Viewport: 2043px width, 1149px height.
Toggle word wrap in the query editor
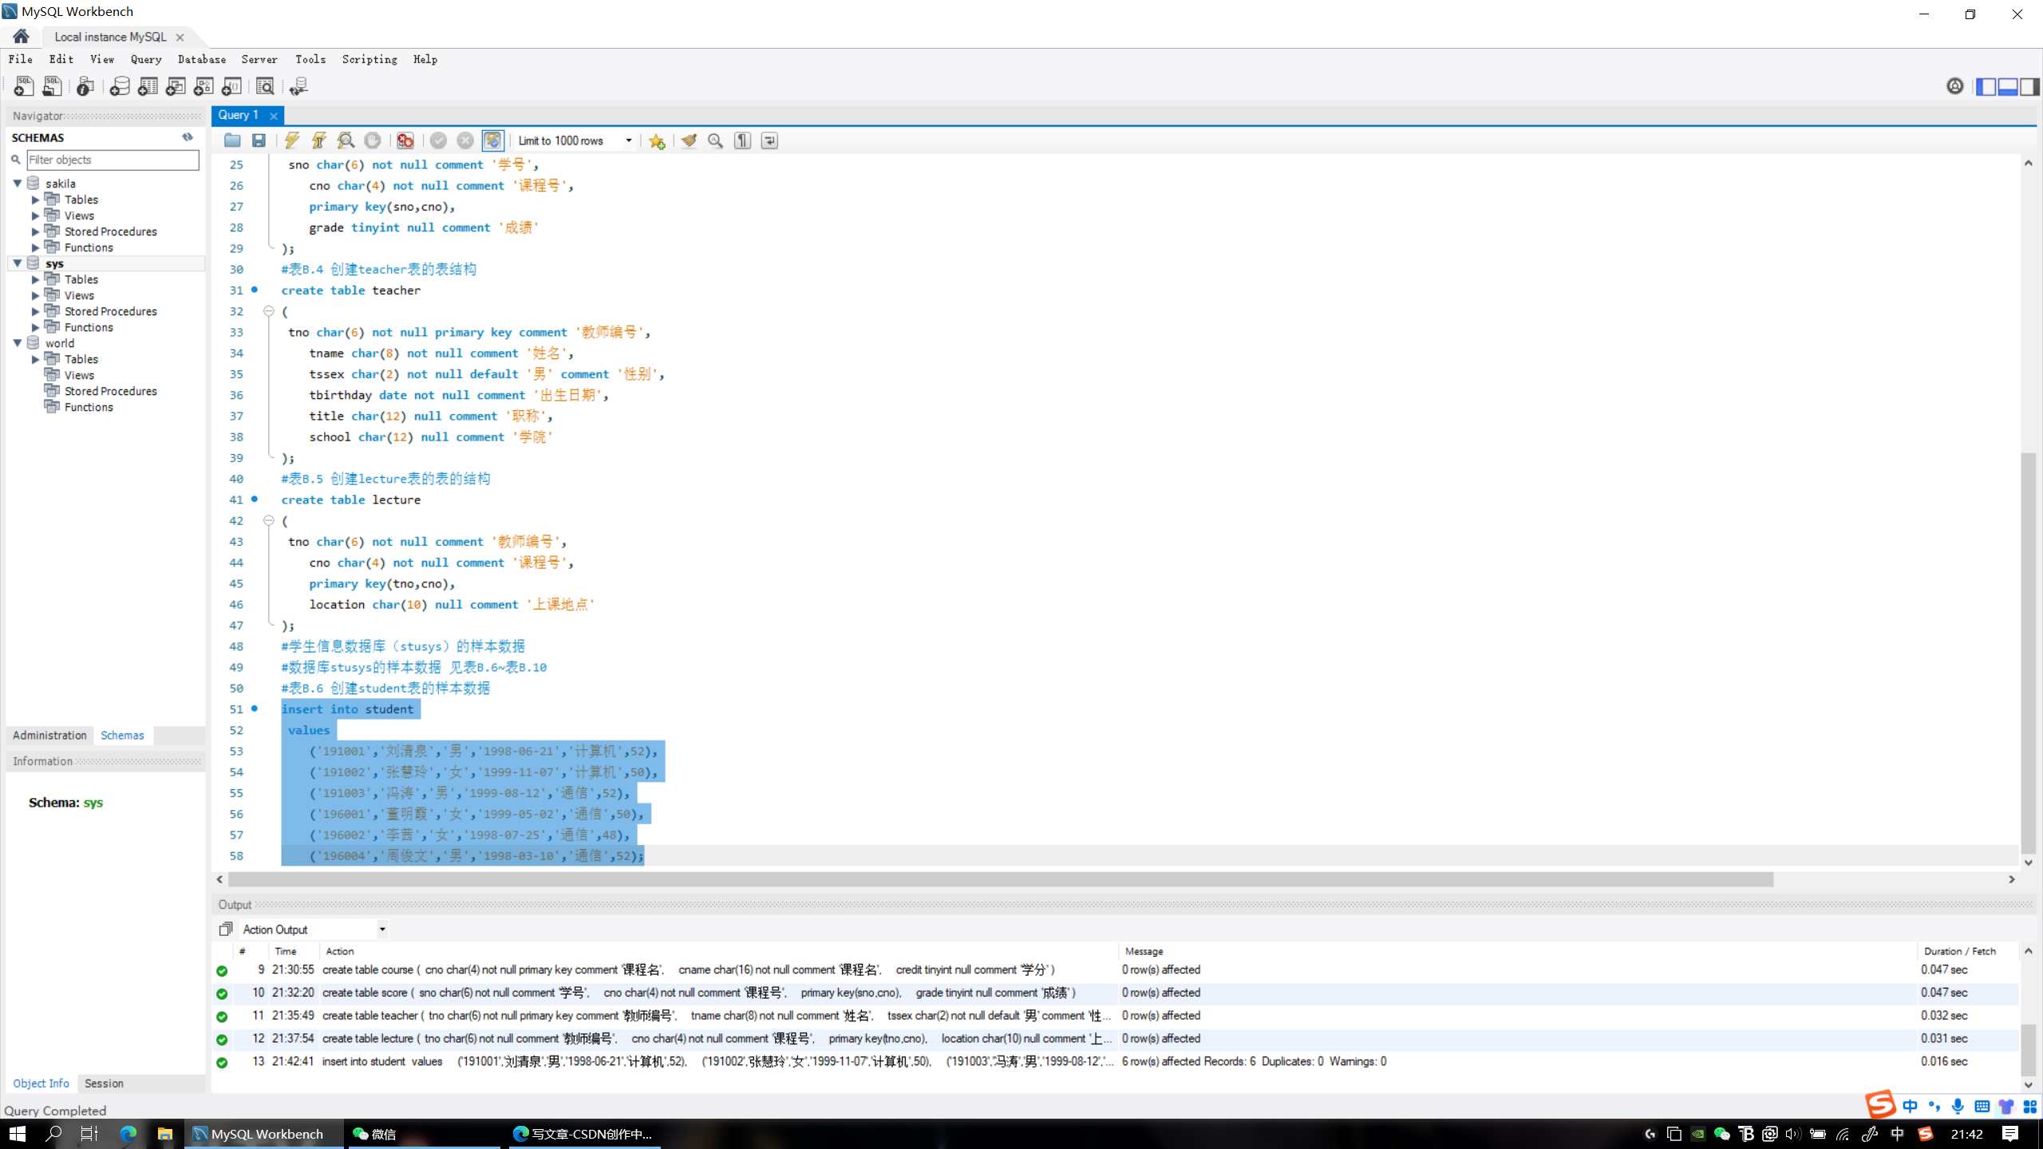(769, 140)
